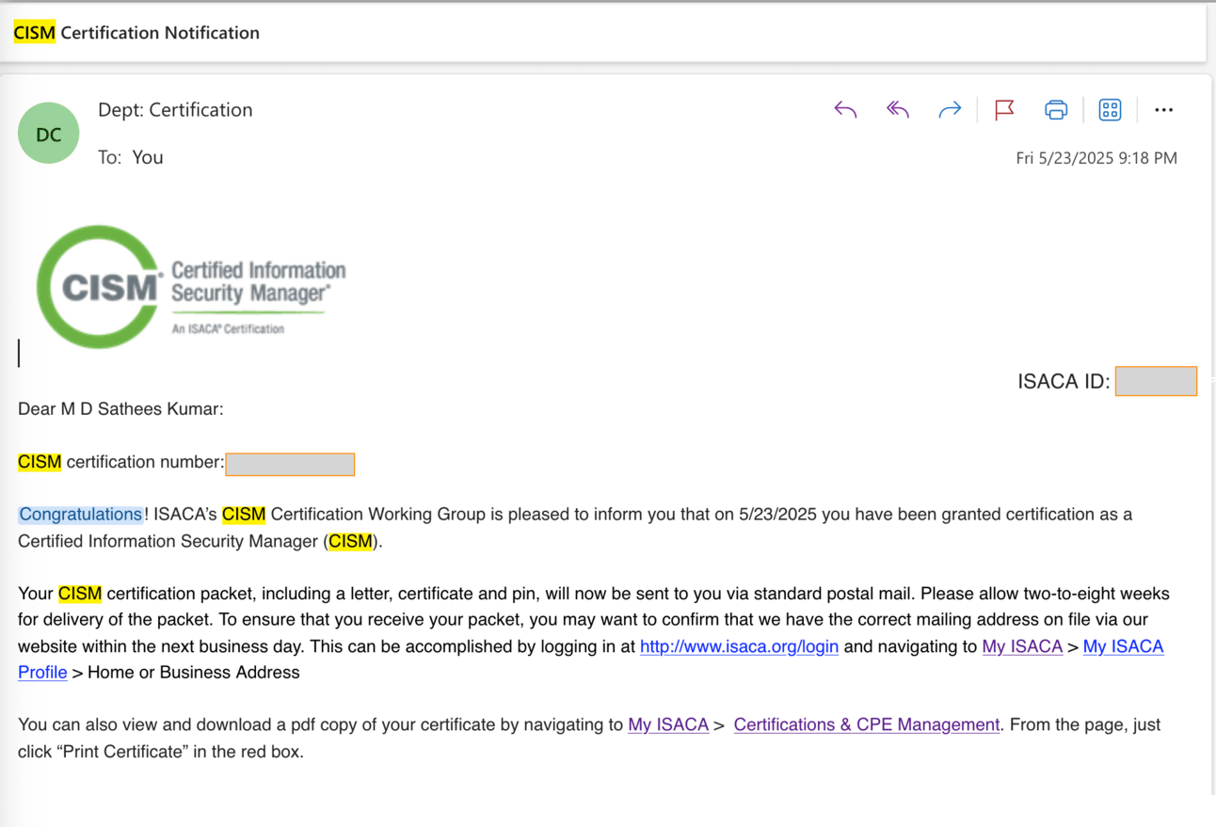This screenshot has height=827, width=1216.
Task: Open the More actions ellipsis menu
Action: point(1163,110)
